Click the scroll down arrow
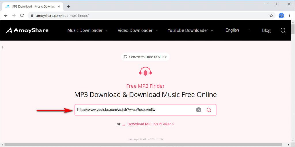The image size is (295, 147). pyautogui.click(x=293, y=141)
